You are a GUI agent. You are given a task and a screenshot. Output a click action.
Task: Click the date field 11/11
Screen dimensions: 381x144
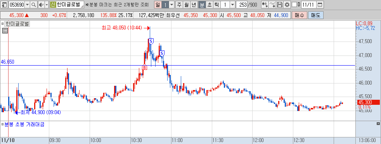point(309,5)
